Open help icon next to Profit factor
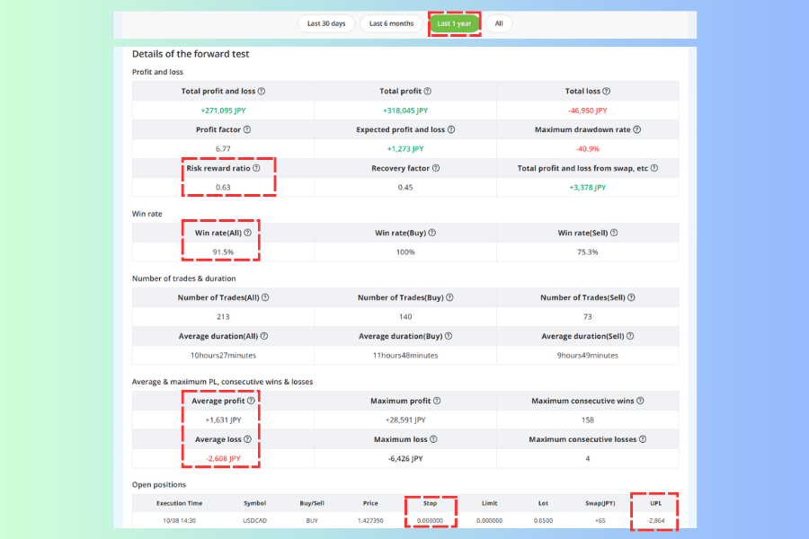The height and width of the screenshot is (539, 809). (247, 130)
